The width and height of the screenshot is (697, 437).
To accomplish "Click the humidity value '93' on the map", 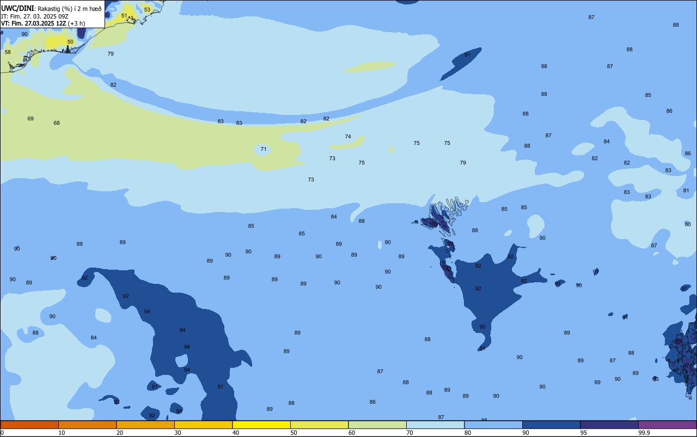I will [656, 379].
